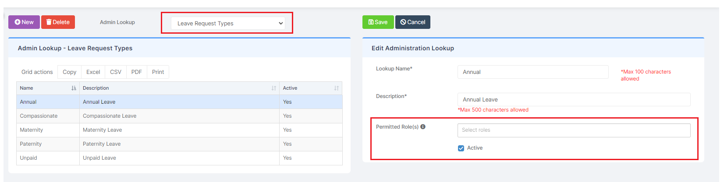Export the grid as CSV

tap(116, 72)
